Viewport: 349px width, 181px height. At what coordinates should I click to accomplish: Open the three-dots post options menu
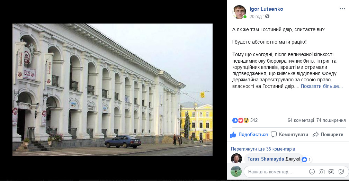click(x=342, y=9)
